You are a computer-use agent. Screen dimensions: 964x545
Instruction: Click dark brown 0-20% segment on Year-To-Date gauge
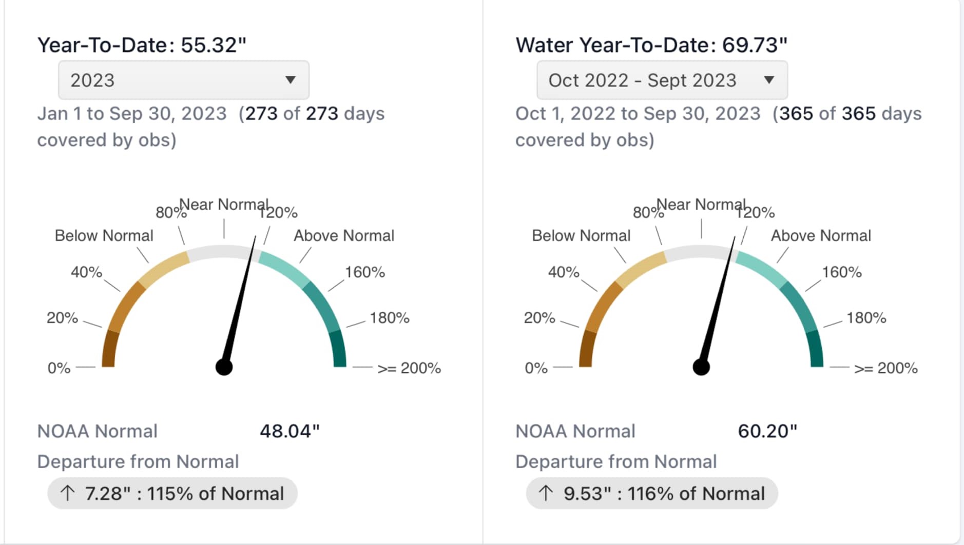pos(109,350)
